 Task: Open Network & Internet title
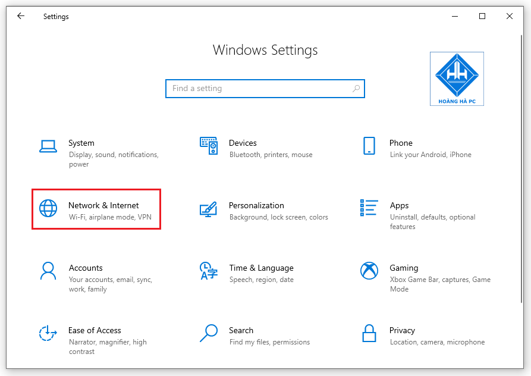[103, 205]
